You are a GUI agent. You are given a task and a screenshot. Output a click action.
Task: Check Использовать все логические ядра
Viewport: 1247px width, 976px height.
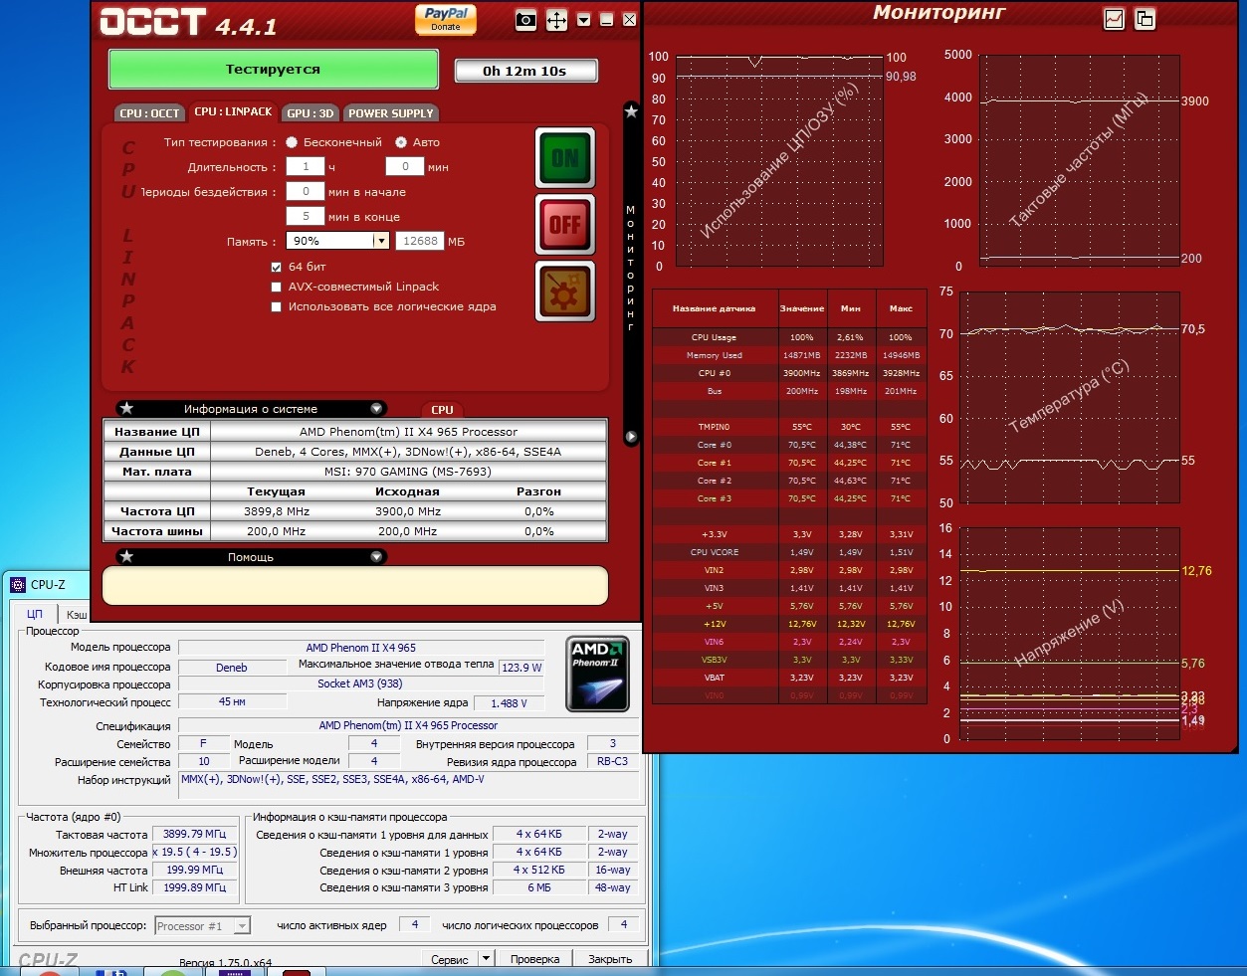(x=277, y=306)
